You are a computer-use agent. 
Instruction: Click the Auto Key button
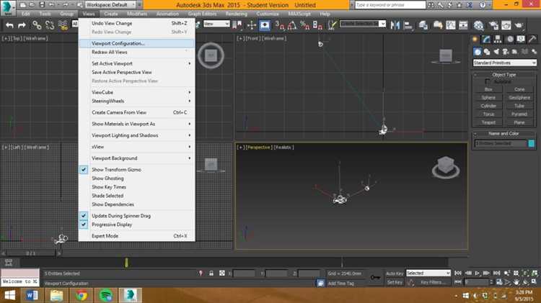click(395, 273)
